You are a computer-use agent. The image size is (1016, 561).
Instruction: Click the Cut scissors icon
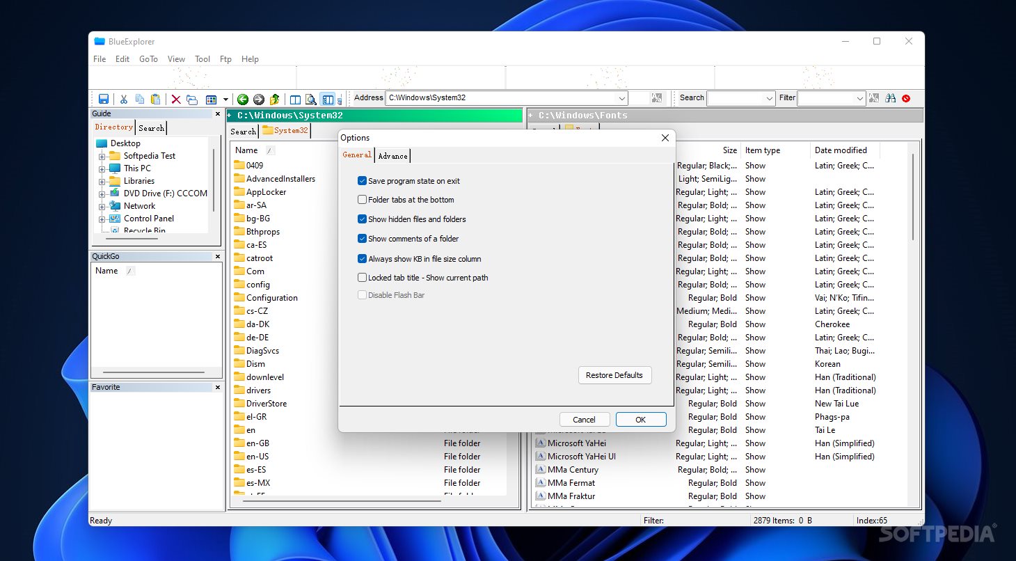coord(124,100)
